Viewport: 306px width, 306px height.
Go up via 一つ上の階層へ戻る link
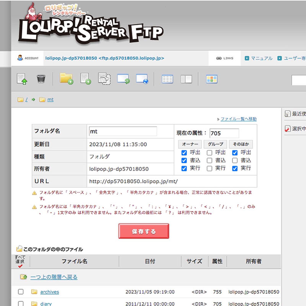(54, 277)
